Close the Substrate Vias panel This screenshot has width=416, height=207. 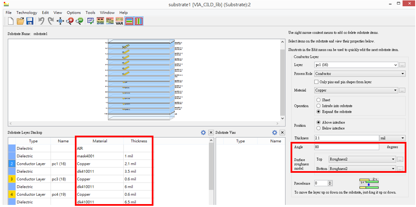click(282, 133)
